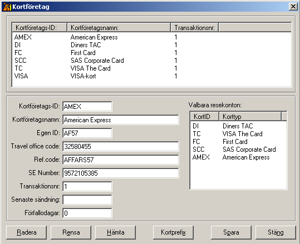Focus the Kortföretags-ID input field

tap(87, 106)
